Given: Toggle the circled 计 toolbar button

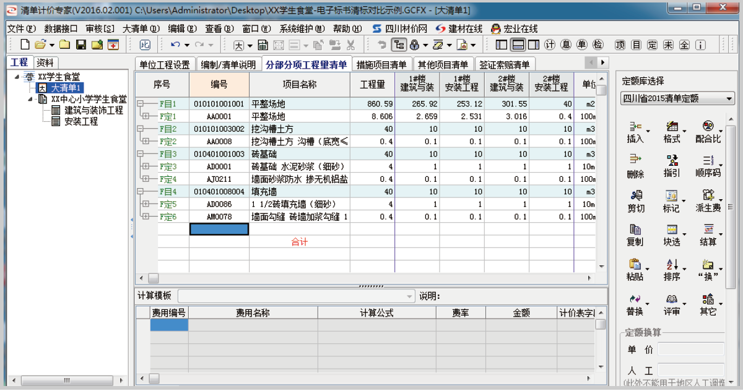Looking at the screenshot, I should pos(549,45).
